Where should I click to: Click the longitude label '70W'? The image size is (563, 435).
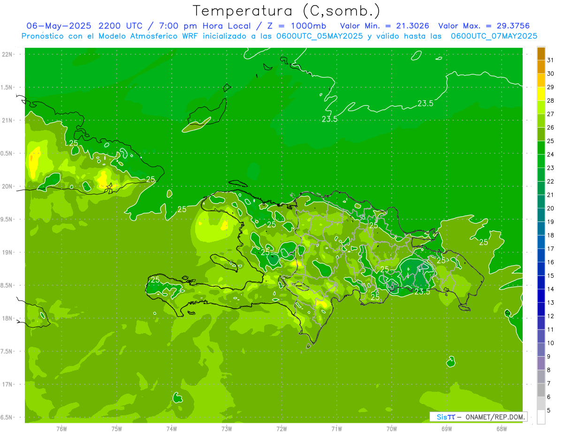(x=392, y=428)
